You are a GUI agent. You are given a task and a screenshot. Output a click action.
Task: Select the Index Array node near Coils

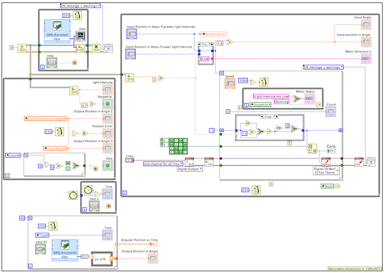312,149
